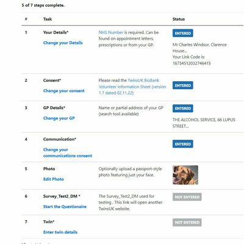Click the NHS Number link
This screenshot has height=244, width=244.
click(111, 32)
